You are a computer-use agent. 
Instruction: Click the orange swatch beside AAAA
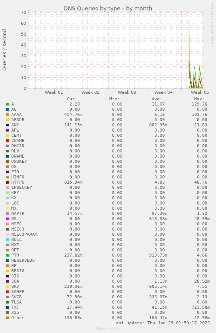pos(7,115)
